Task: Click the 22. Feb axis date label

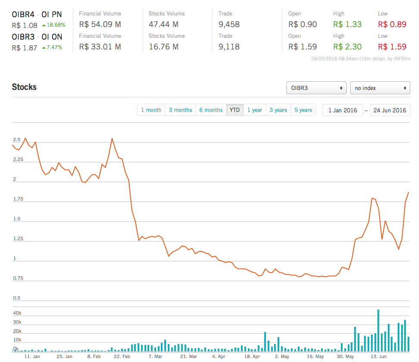Action: click(x=122, y=357)
